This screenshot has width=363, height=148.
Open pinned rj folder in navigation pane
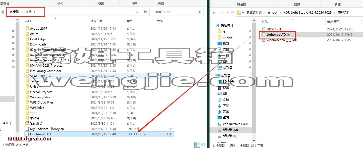[224, 31]
